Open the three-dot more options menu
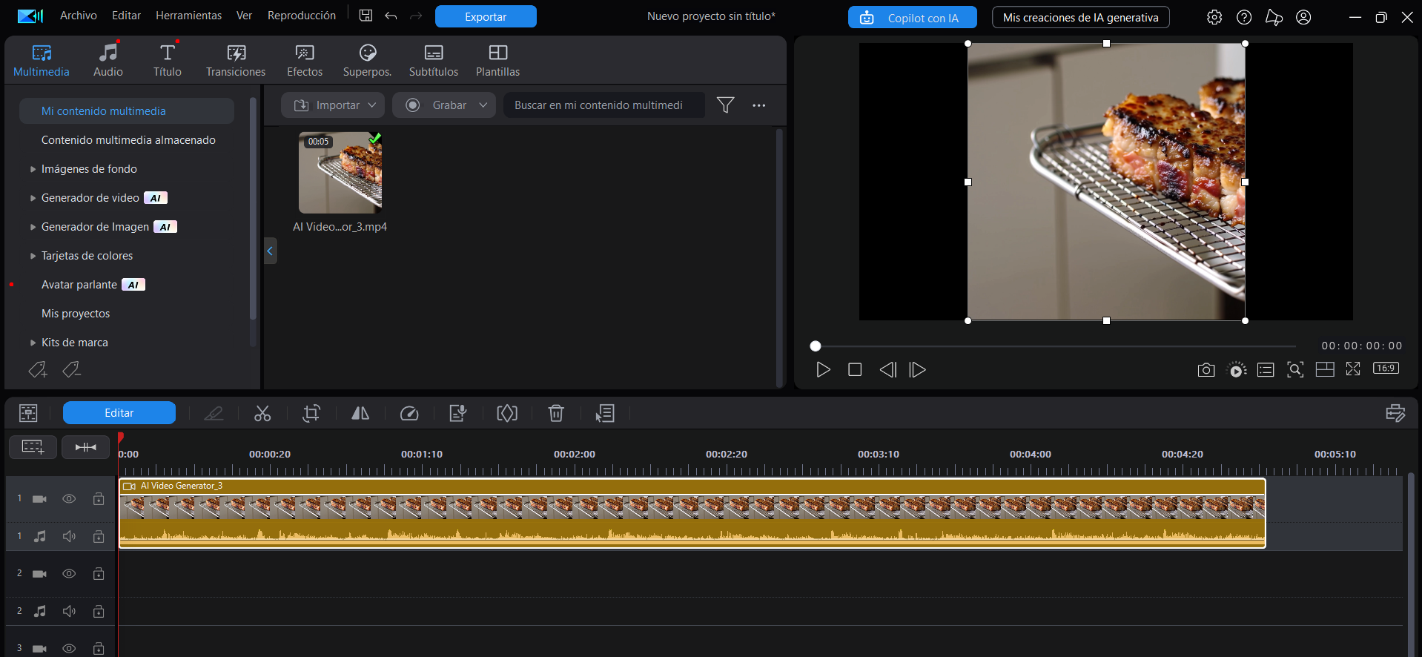The width and height of the screenshot is (1422, 657). click(x=759, y=105)
